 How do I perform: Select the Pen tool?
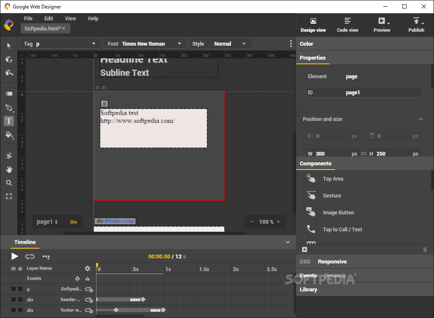click(9, 108)
